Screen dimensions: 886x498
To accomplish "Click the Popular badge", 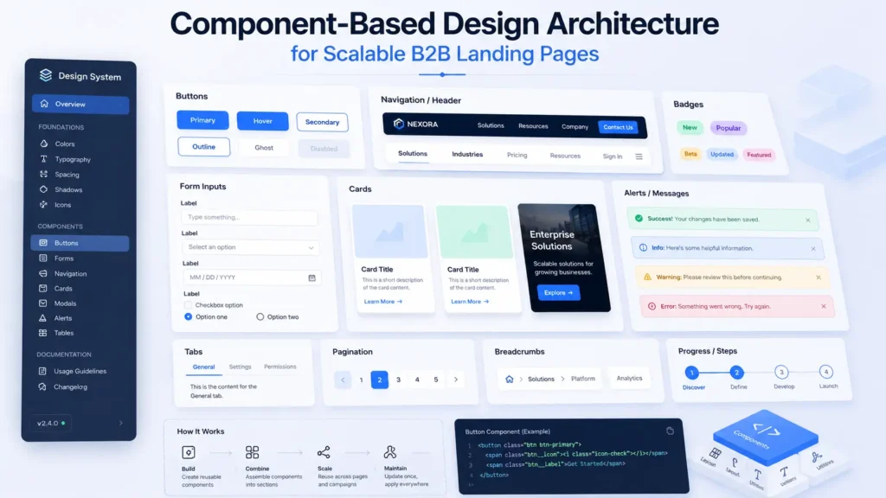I will (729, 128).
